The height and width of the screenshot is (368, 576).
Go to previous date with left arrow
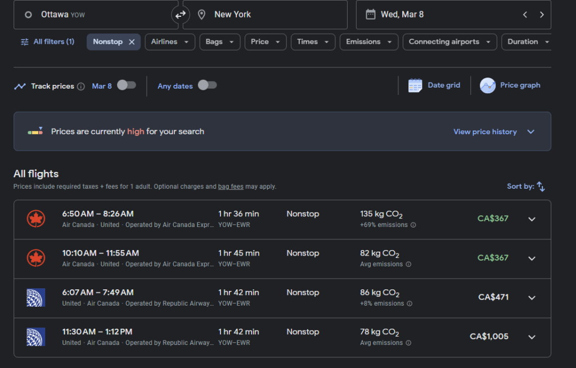point(525,15)
